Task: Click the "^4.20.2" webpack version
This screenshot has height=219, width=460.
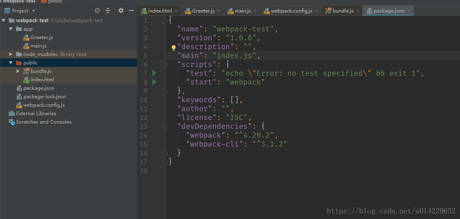Action: 255,135
